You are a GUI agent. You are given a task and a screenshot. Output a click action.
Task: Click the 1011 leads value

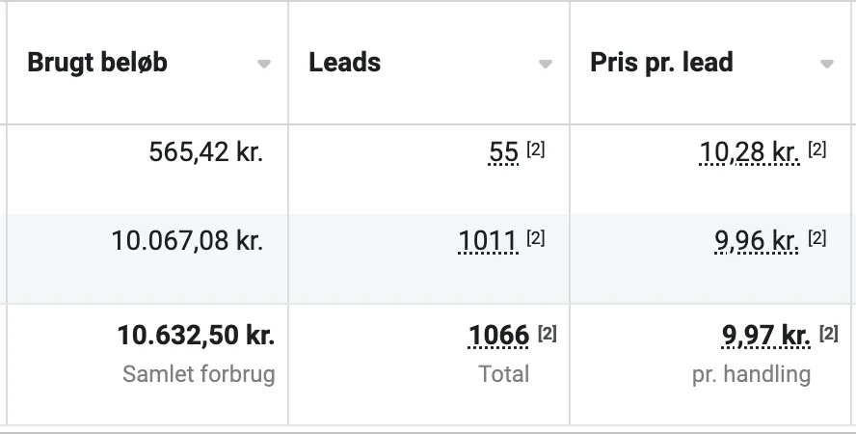point(488,241)
